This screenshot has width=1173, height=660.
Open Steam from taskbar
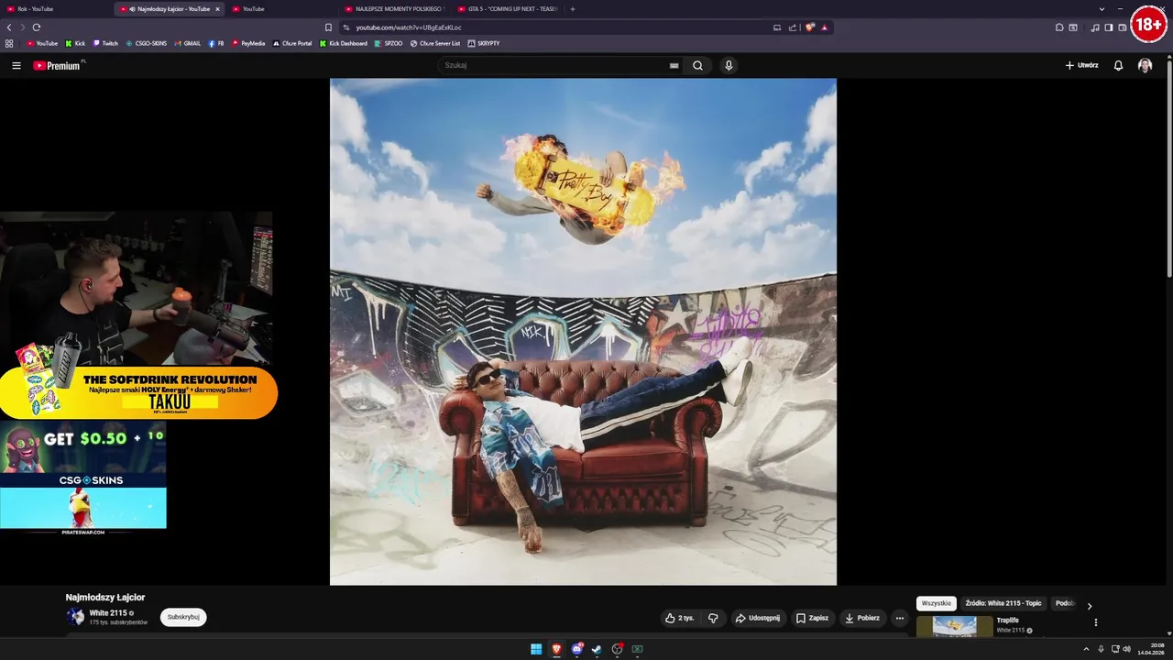click(x=597, y=649)
